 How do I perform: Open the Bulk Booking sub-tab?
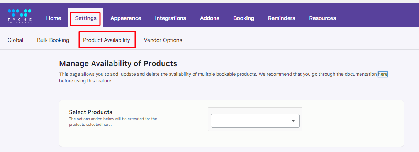[53, 40]
